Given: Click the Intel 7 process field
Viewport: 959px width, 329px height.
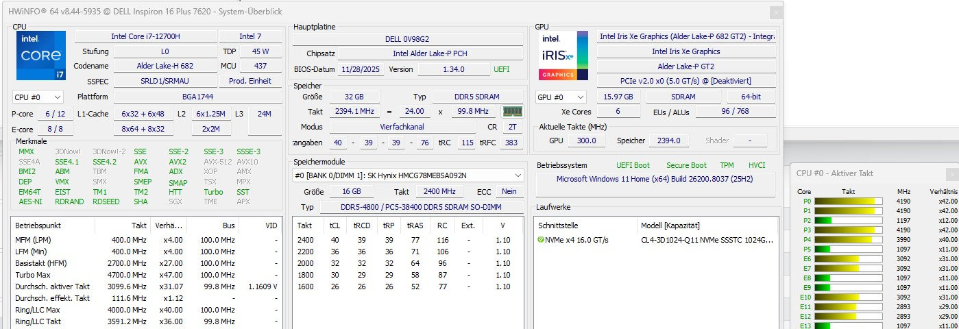Looking at the screenshot, I should click(250, 36).
